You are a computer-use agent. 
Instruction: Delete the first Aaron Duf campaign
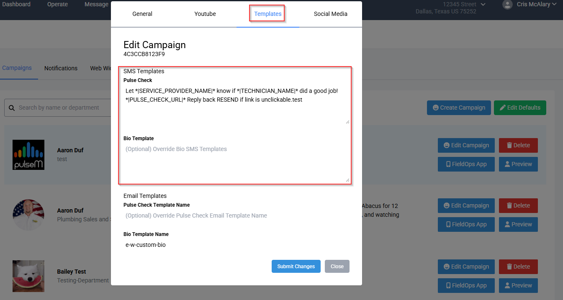point(518,145)
